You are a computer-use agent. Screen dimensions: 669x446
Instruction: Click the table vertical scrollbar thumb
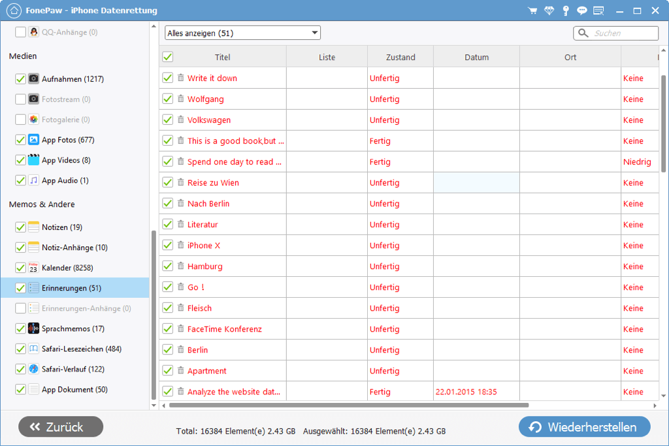click(x=664, y=123)
